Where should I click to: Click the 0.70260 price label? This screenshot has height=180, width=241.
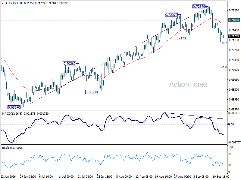pyautogui.click(x=70, y=64)
